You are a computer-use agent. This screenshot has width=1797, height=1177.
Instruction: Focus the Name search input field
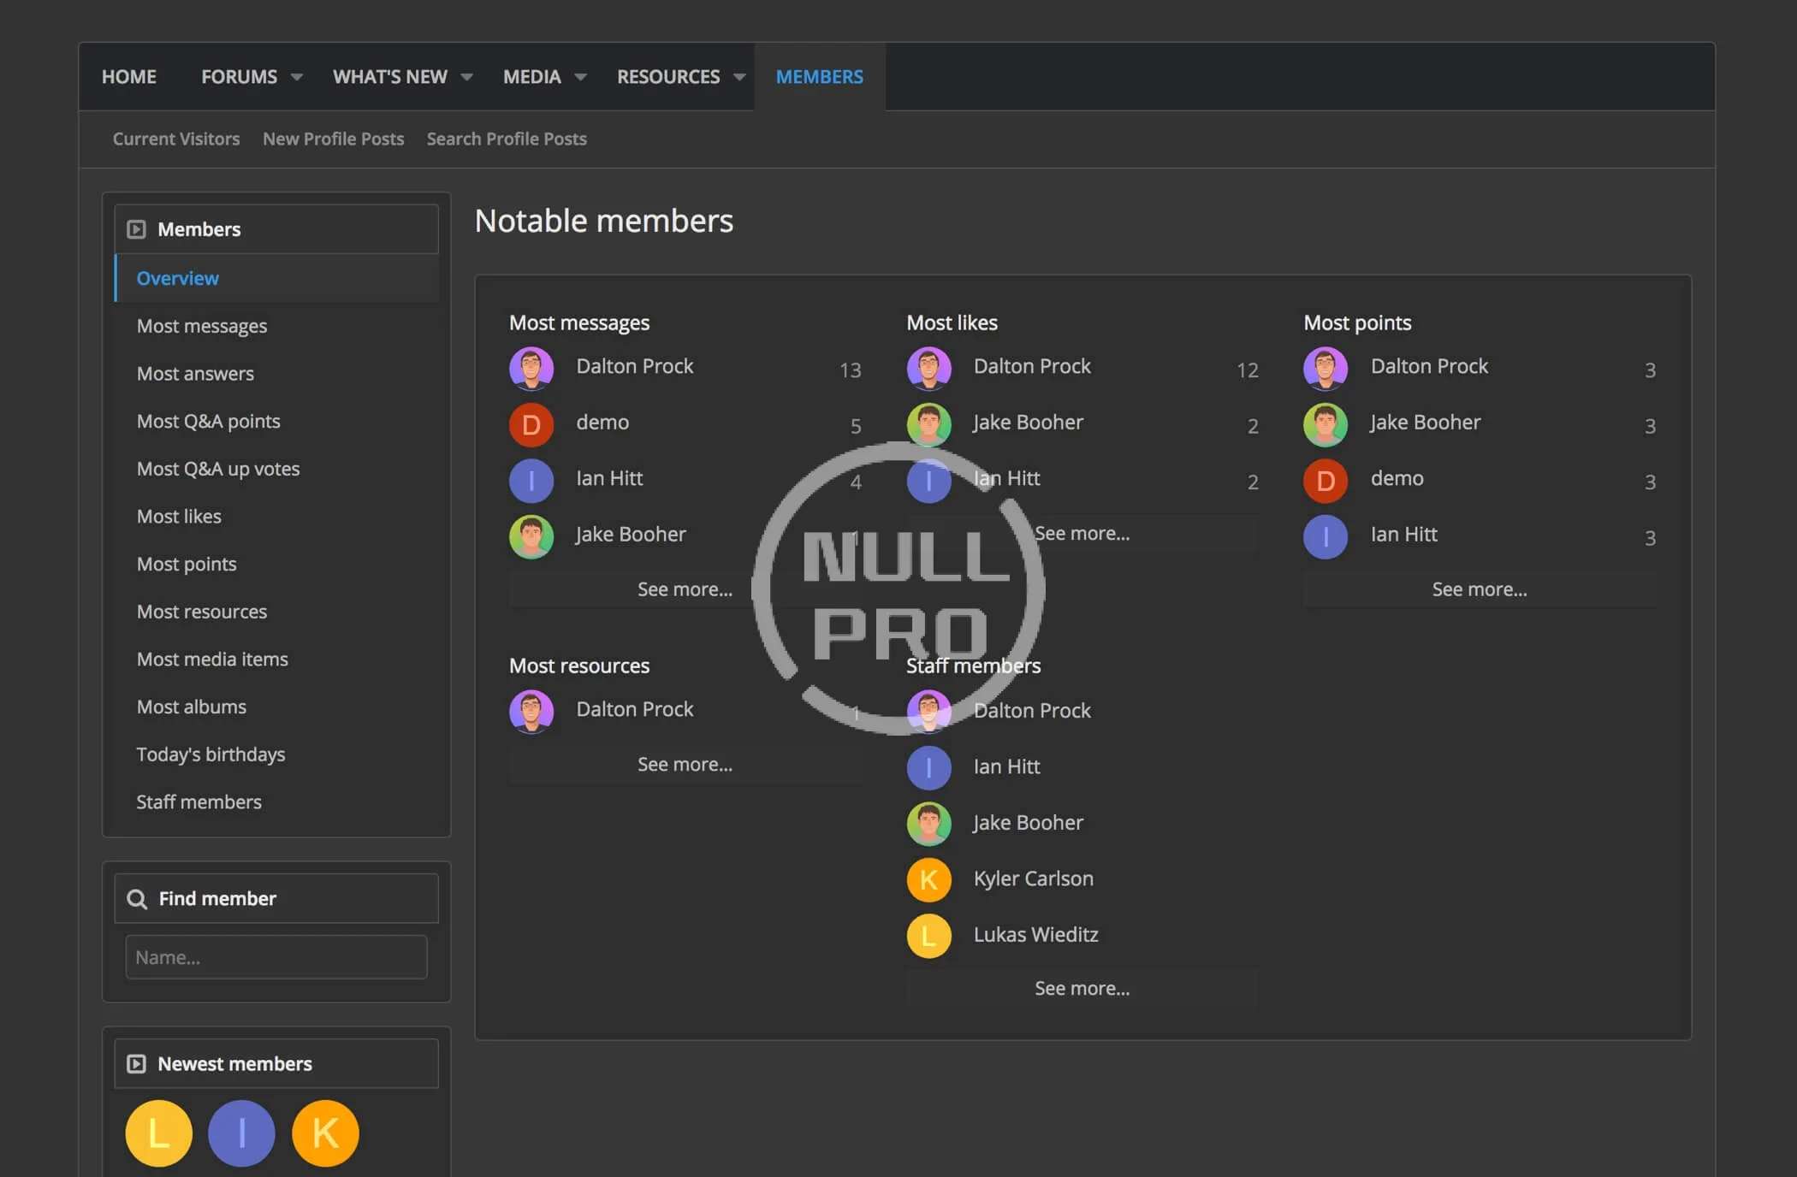click(x=276, y=957)
